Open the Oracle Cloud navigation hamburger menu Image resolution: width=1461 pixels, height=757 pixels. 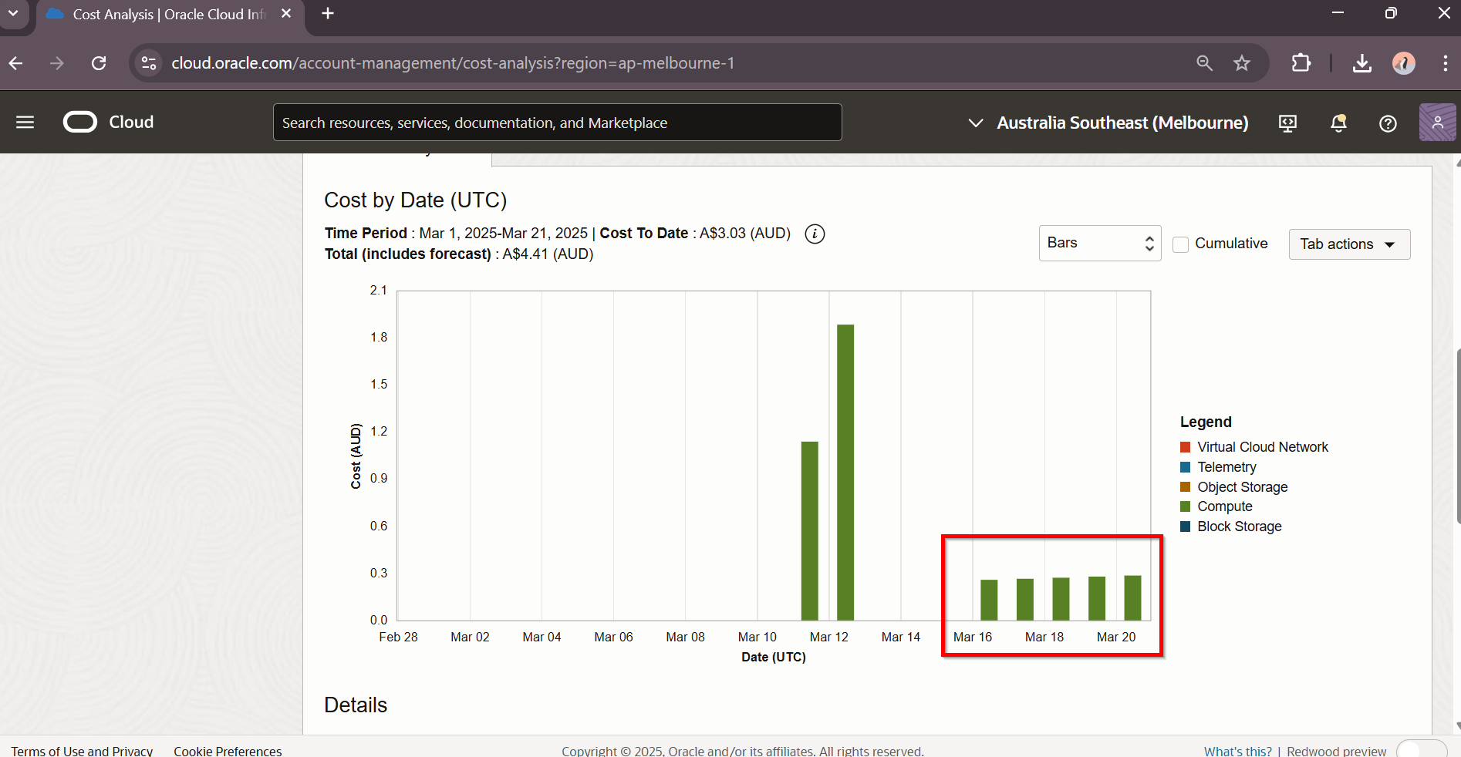point(25,123)
